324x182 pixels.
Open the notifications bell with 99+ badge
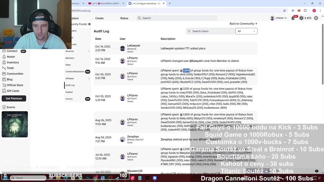click(x=293, y=18)
